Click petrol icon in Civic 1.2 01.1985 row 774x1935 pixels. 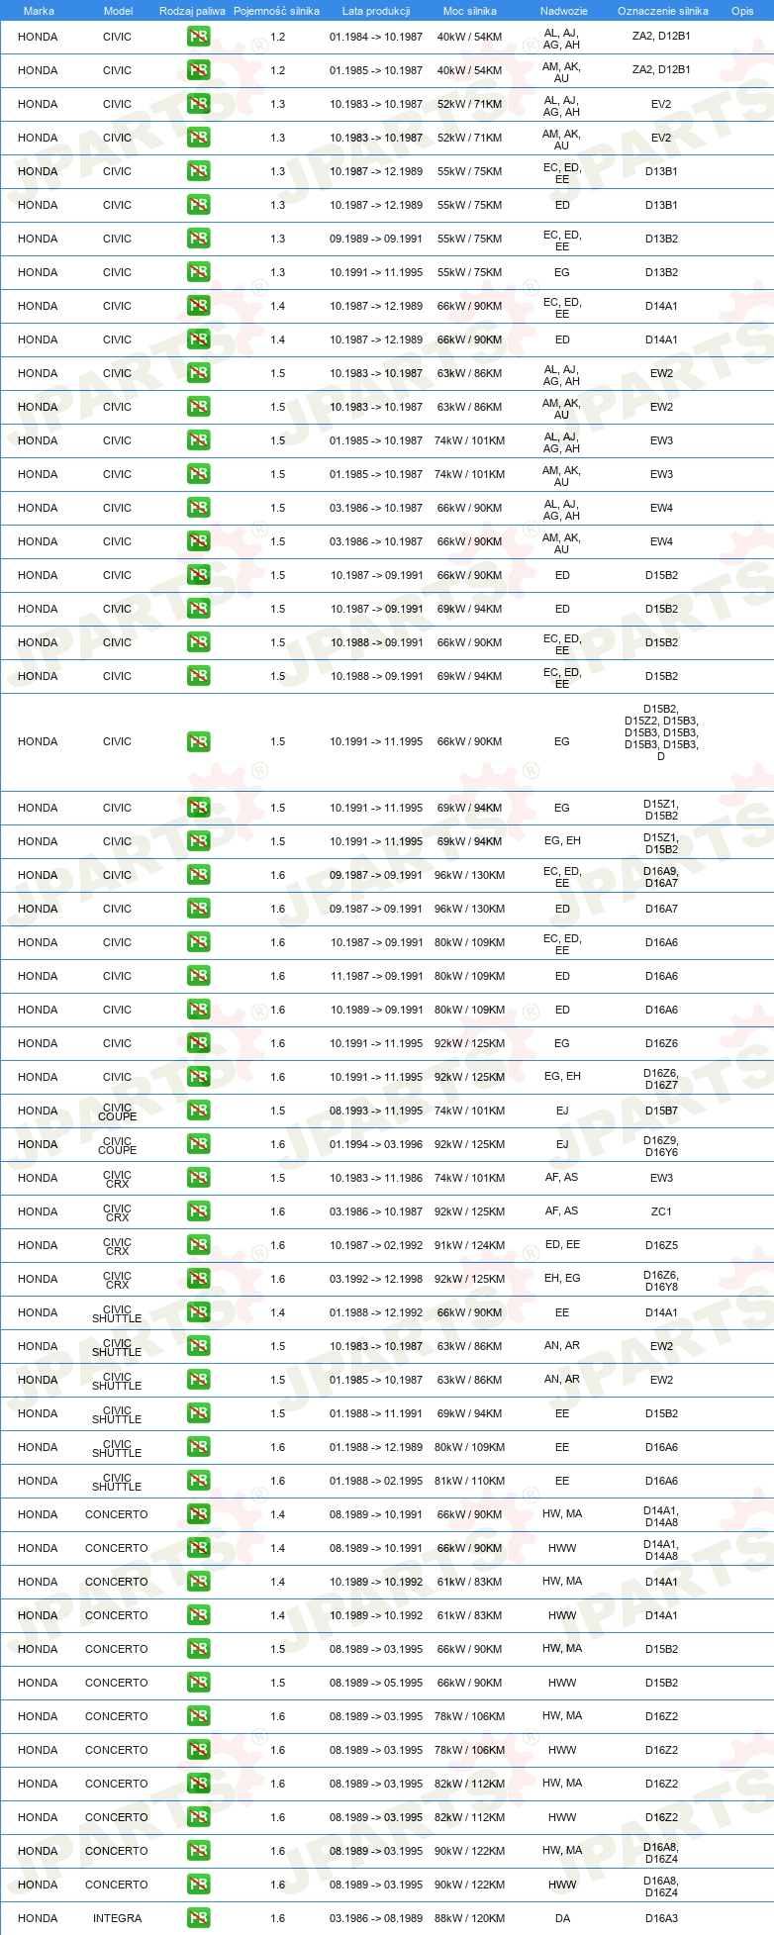pos(198,70)
